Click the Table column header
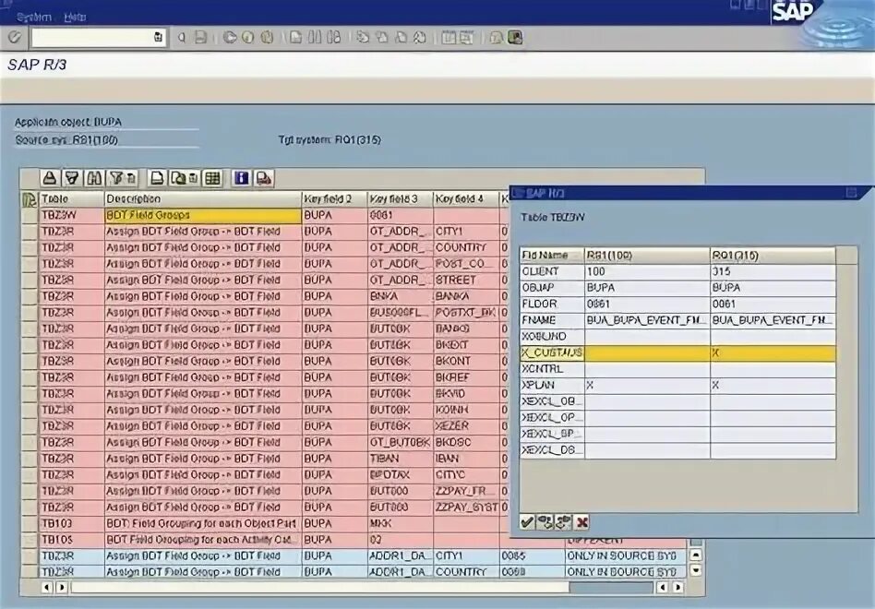 pyautogui.click(x=71, y=199)
